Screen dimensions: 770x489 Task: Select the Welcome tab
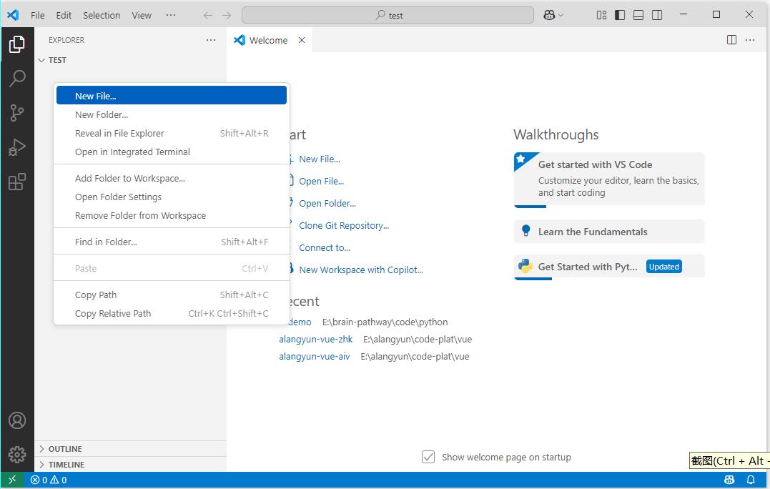269,40
